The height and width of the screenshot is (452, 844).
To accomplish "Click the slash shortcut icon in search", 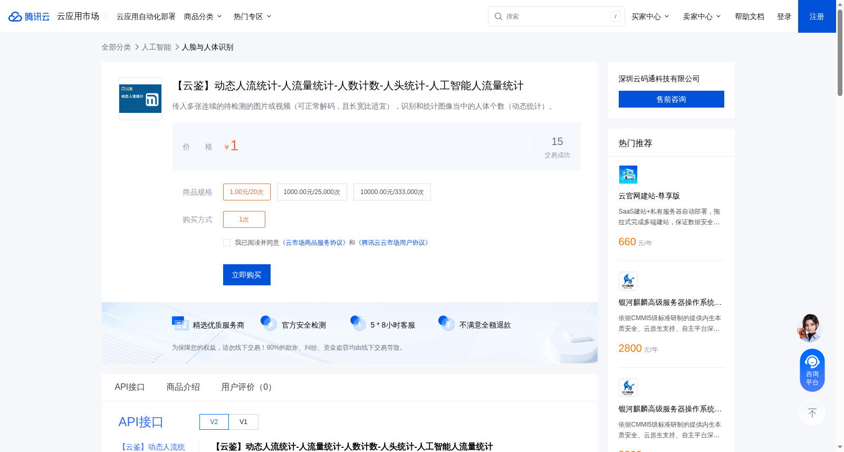I will (615, 16).
